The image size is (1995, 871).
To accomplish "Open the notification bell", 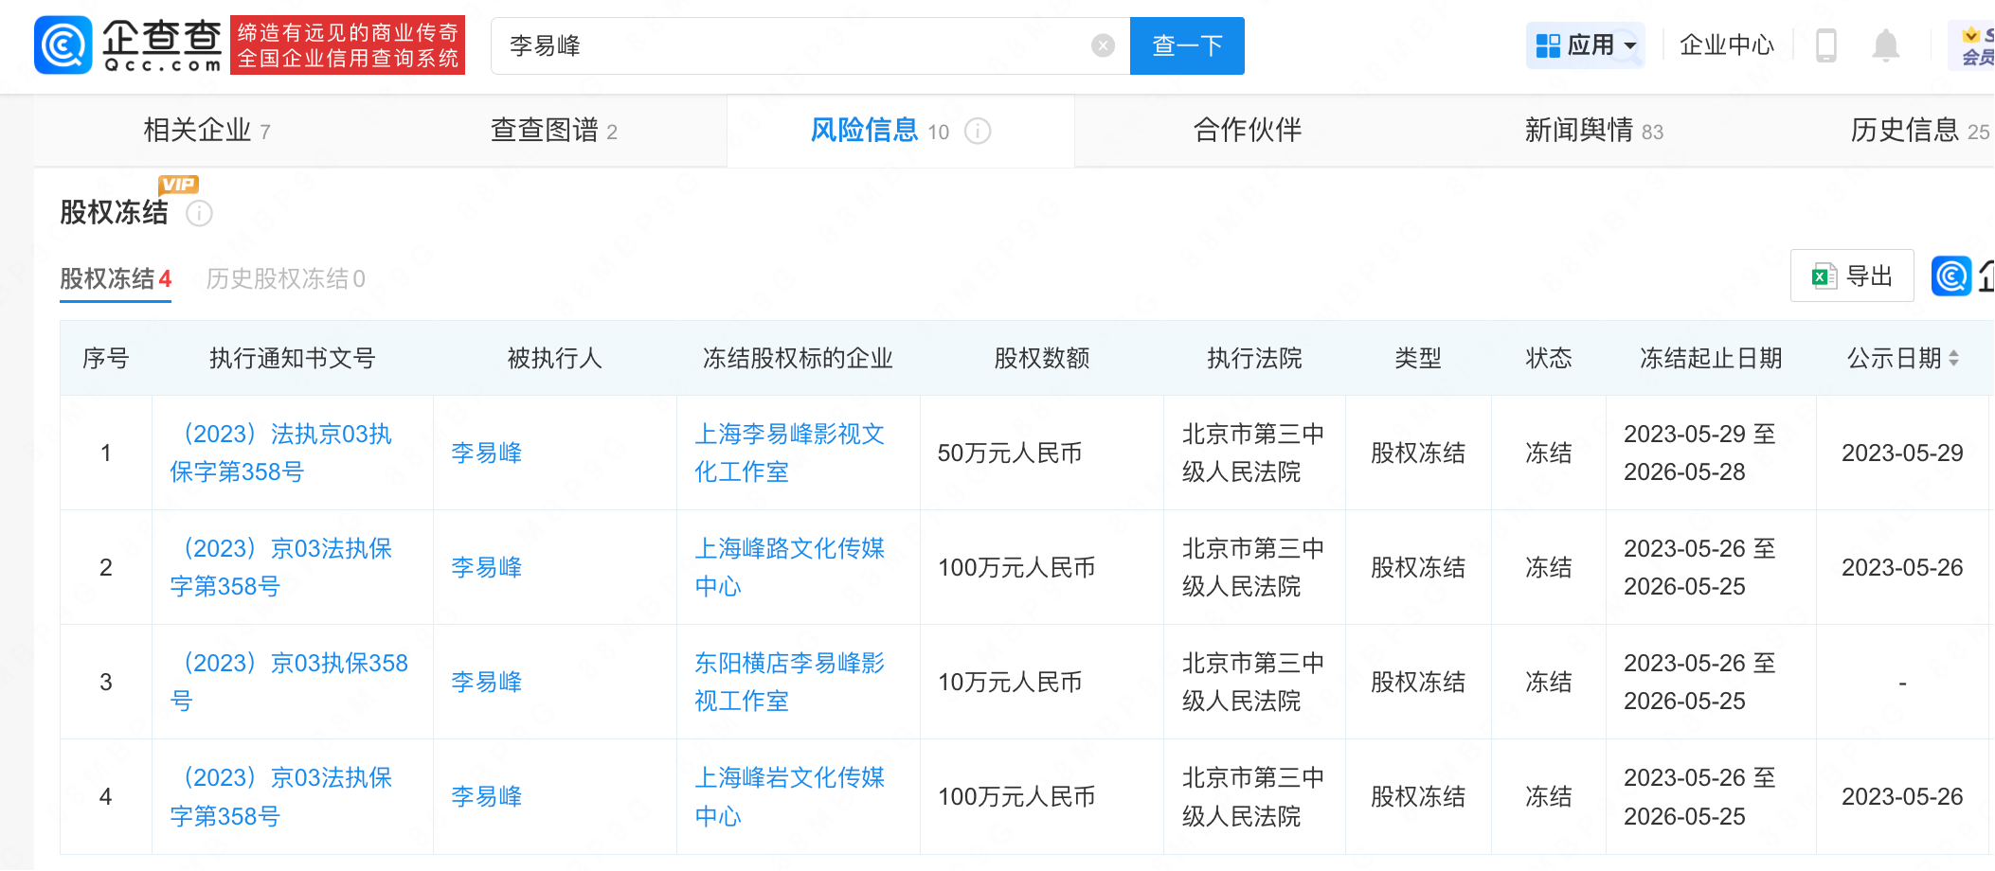I will pyautogui.click(x=1885, y=45).
